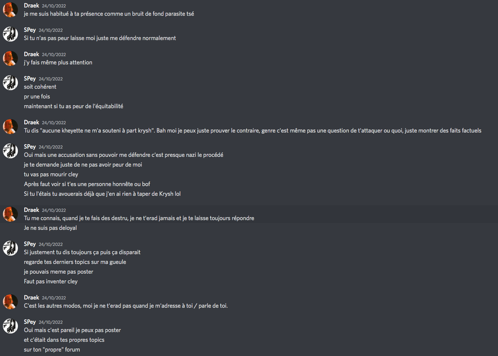The image size is (498, 356).
Task: Select the message "Faut pas inventer cley"
Action: click(51, 281)
